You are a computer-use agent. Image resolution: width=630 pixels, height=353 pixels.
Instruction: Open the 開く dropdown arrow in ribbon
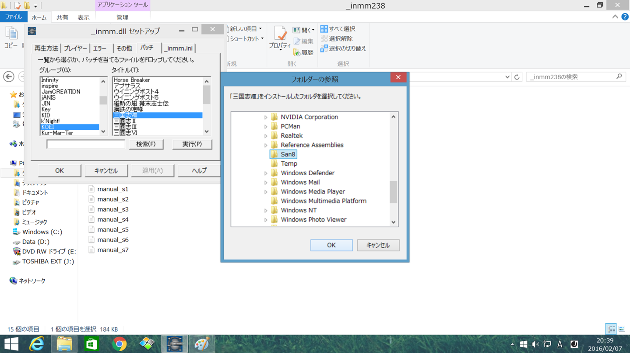[313, 30]
